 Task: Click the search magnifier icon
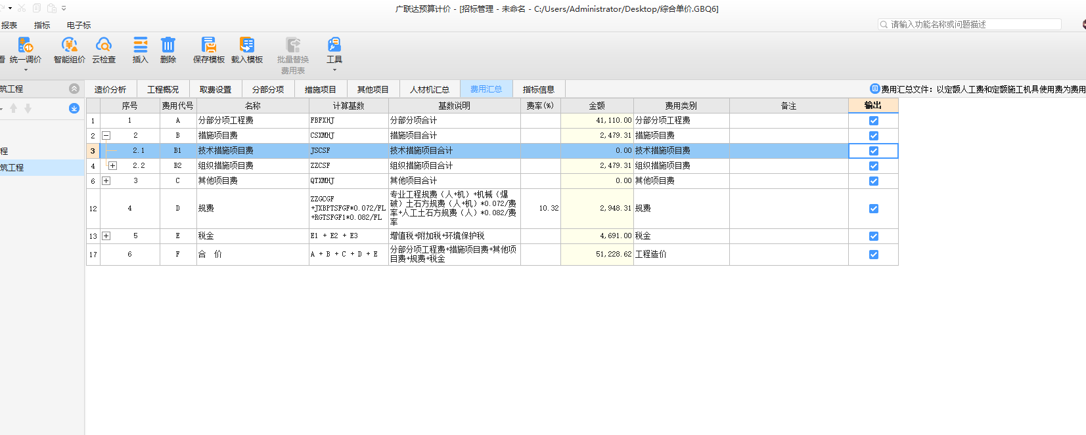(x=884, y=24)
